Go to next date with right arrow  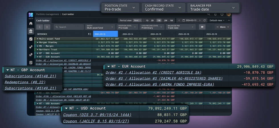click(200, 20)
